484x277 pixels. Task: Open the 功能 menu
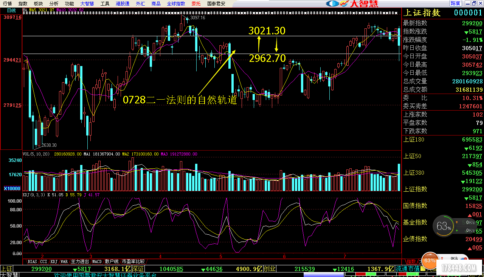(69, 3)
